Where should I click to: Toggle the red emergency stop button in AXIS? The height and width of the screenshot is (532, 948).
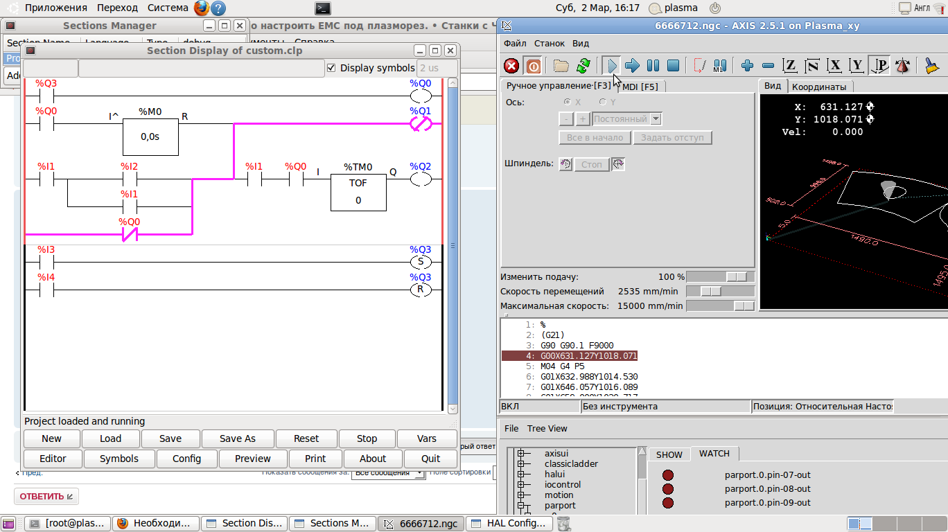pyautogui.click(x=511, y=66)
